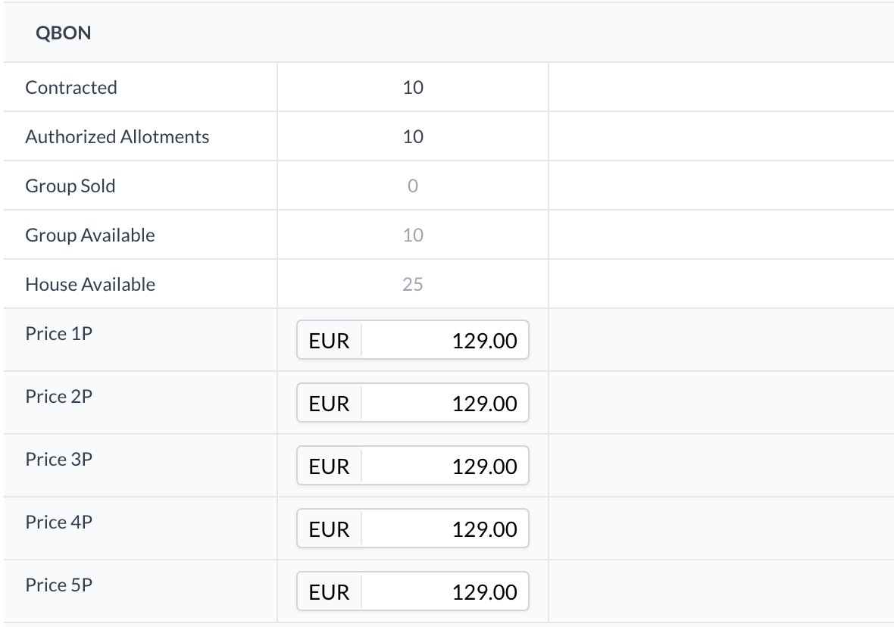The width and height of the screenshot is (894, 627).
Task: Select the Contracted value 10
Action: click(413, 87)
